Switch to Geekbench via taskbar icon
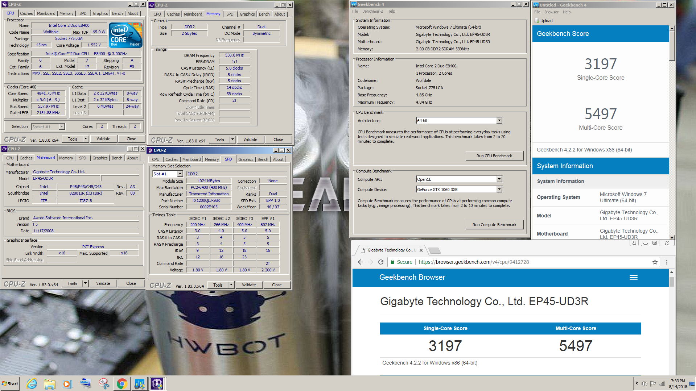 point(140,384)
